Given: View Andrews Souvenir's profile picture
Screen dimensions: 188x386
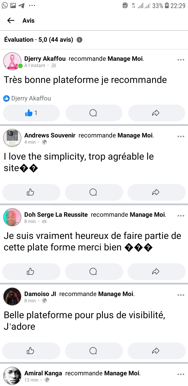Looking at the screenshot, I should click(12, 138).
